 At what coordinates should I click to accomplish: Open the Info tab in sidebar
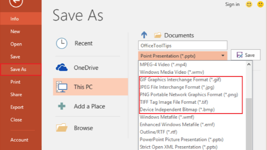[21, 19]
